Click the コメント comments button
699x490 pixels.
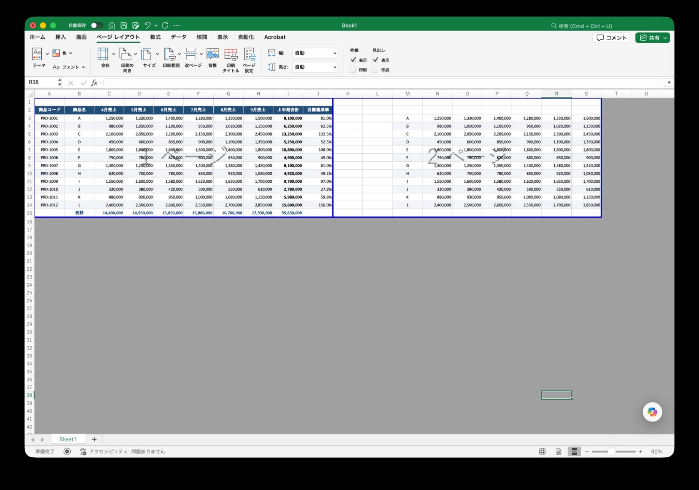click(x=611, y=38)
